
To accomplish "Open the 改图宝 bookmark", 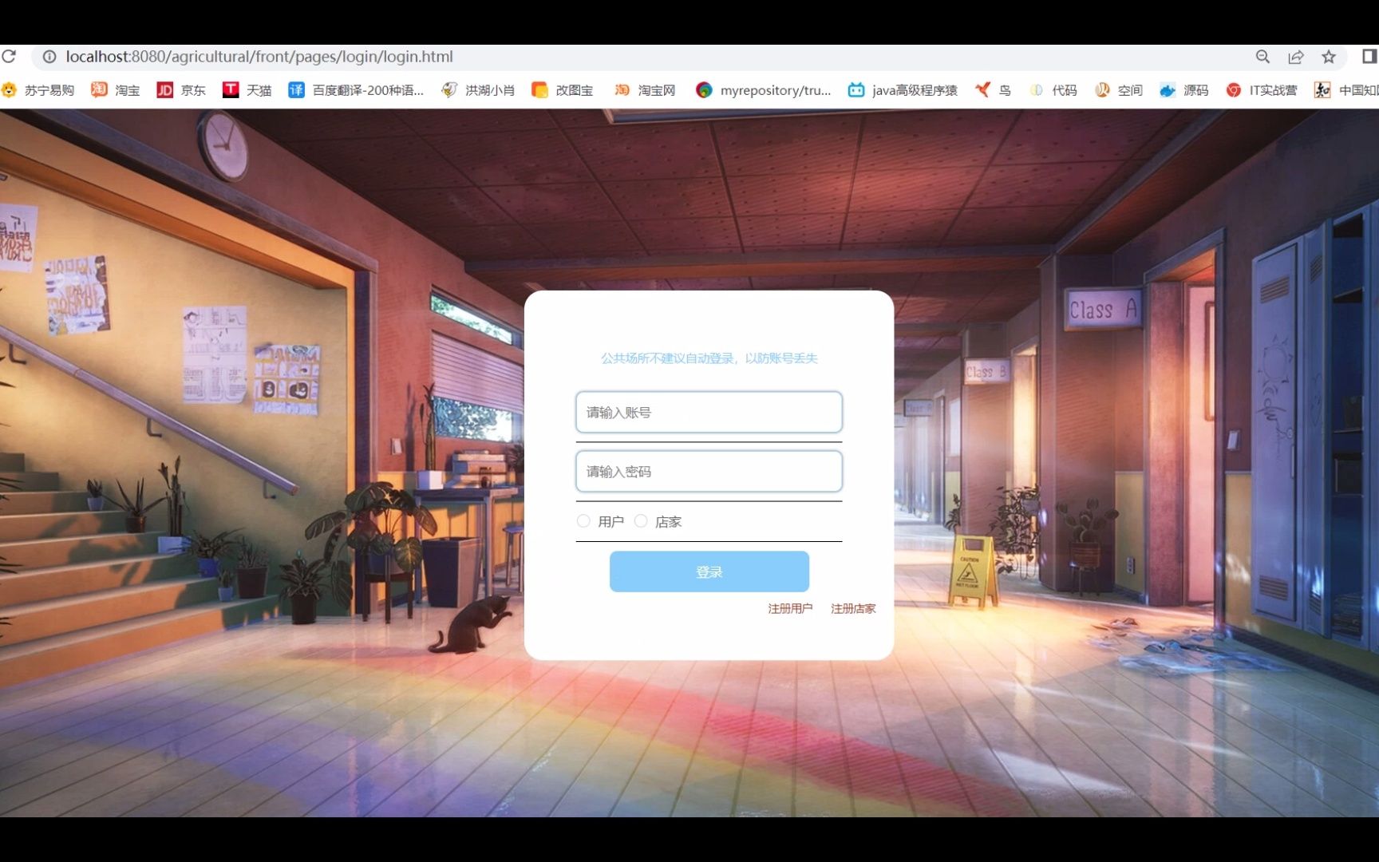I will click(563, 90).
